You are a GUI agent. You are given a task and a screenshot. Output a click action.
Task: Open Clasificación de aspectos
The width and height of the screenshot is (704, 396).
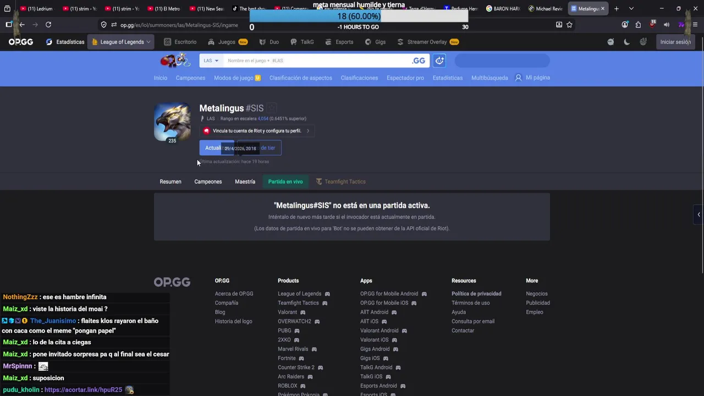click(301, 78)
